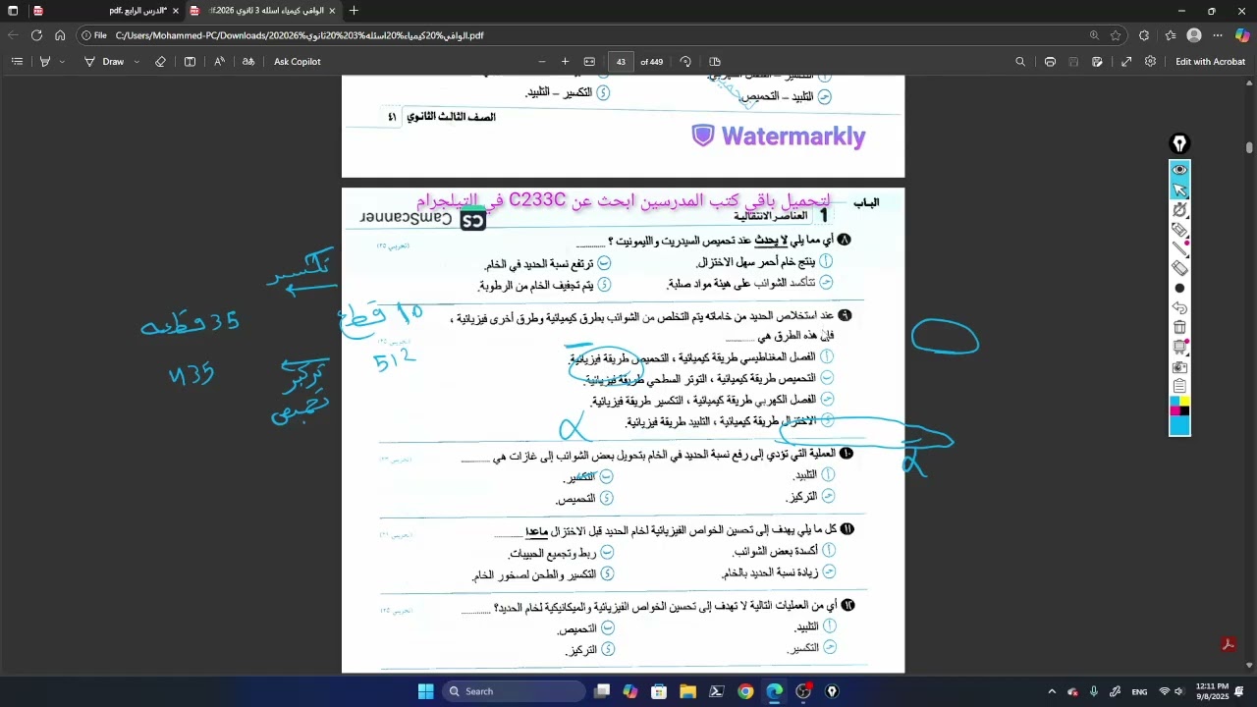Pick the magenta color swatch in Epic Pen
1257x707 pixels.
click(x=1175, y=410)
